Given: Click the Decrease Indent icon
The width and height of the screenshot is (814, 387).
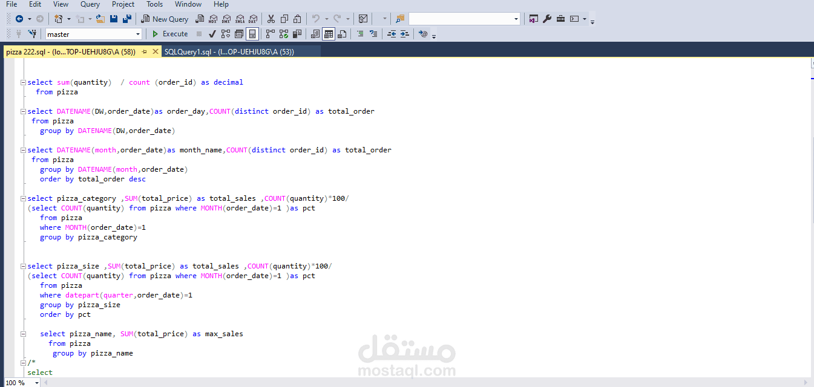Looking at the screenshot, I should [392, 34].
